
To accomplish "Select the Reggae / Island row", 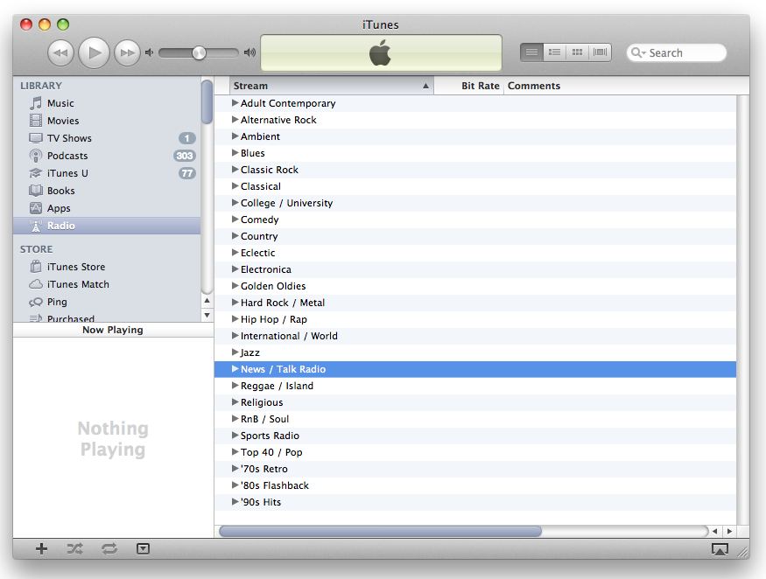I will [x=475, y=386].
